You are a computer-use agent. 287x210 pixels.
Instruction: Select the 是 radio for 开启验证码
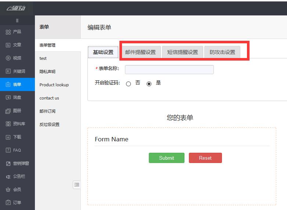(149, 84)
